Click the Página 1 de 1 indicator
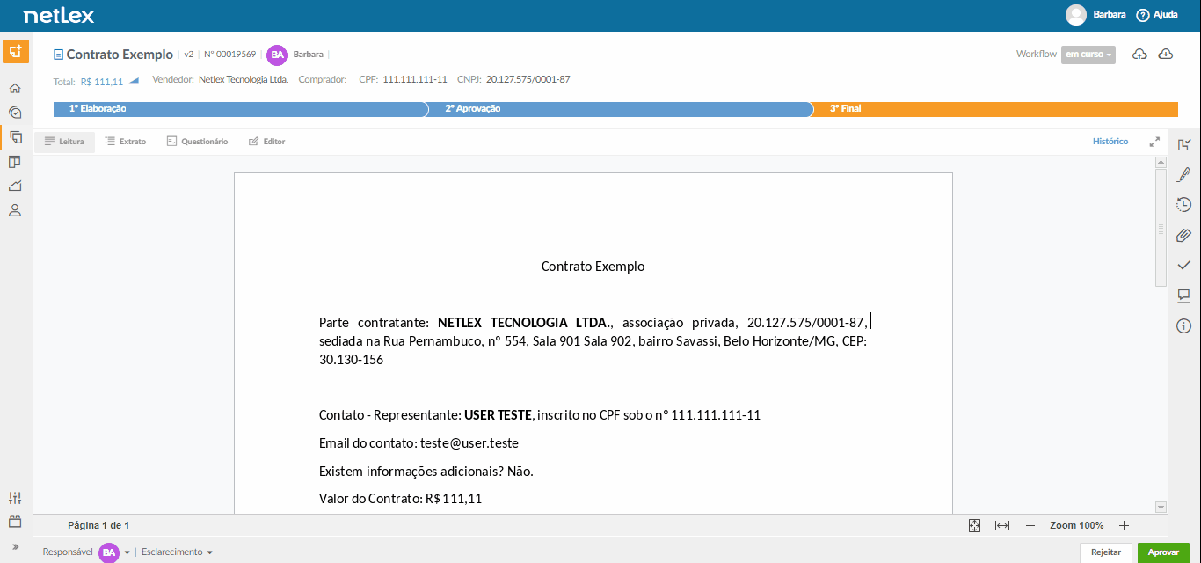 click(98, 525)
